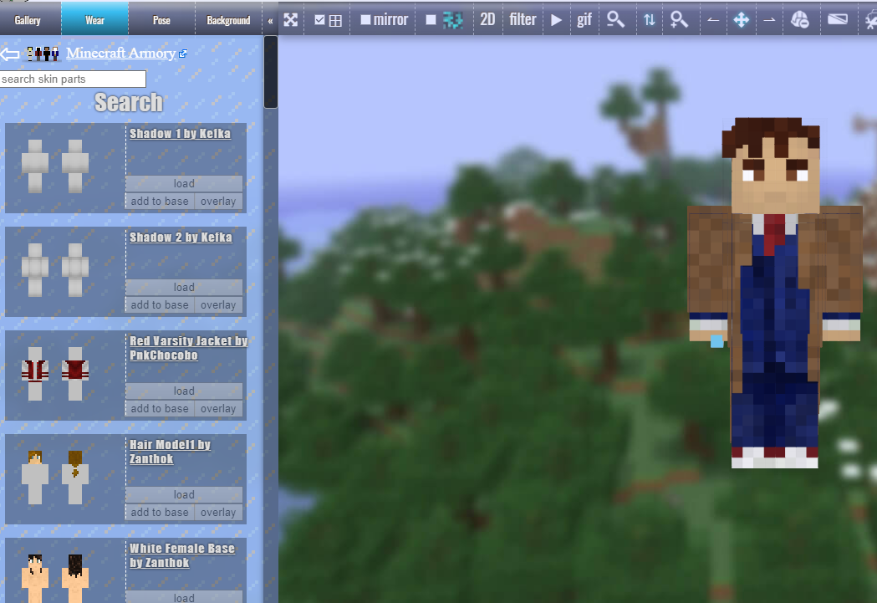Click the eraser-like rectangle icon
This screenshot has width=877, height=603.
tap(838, 19)
